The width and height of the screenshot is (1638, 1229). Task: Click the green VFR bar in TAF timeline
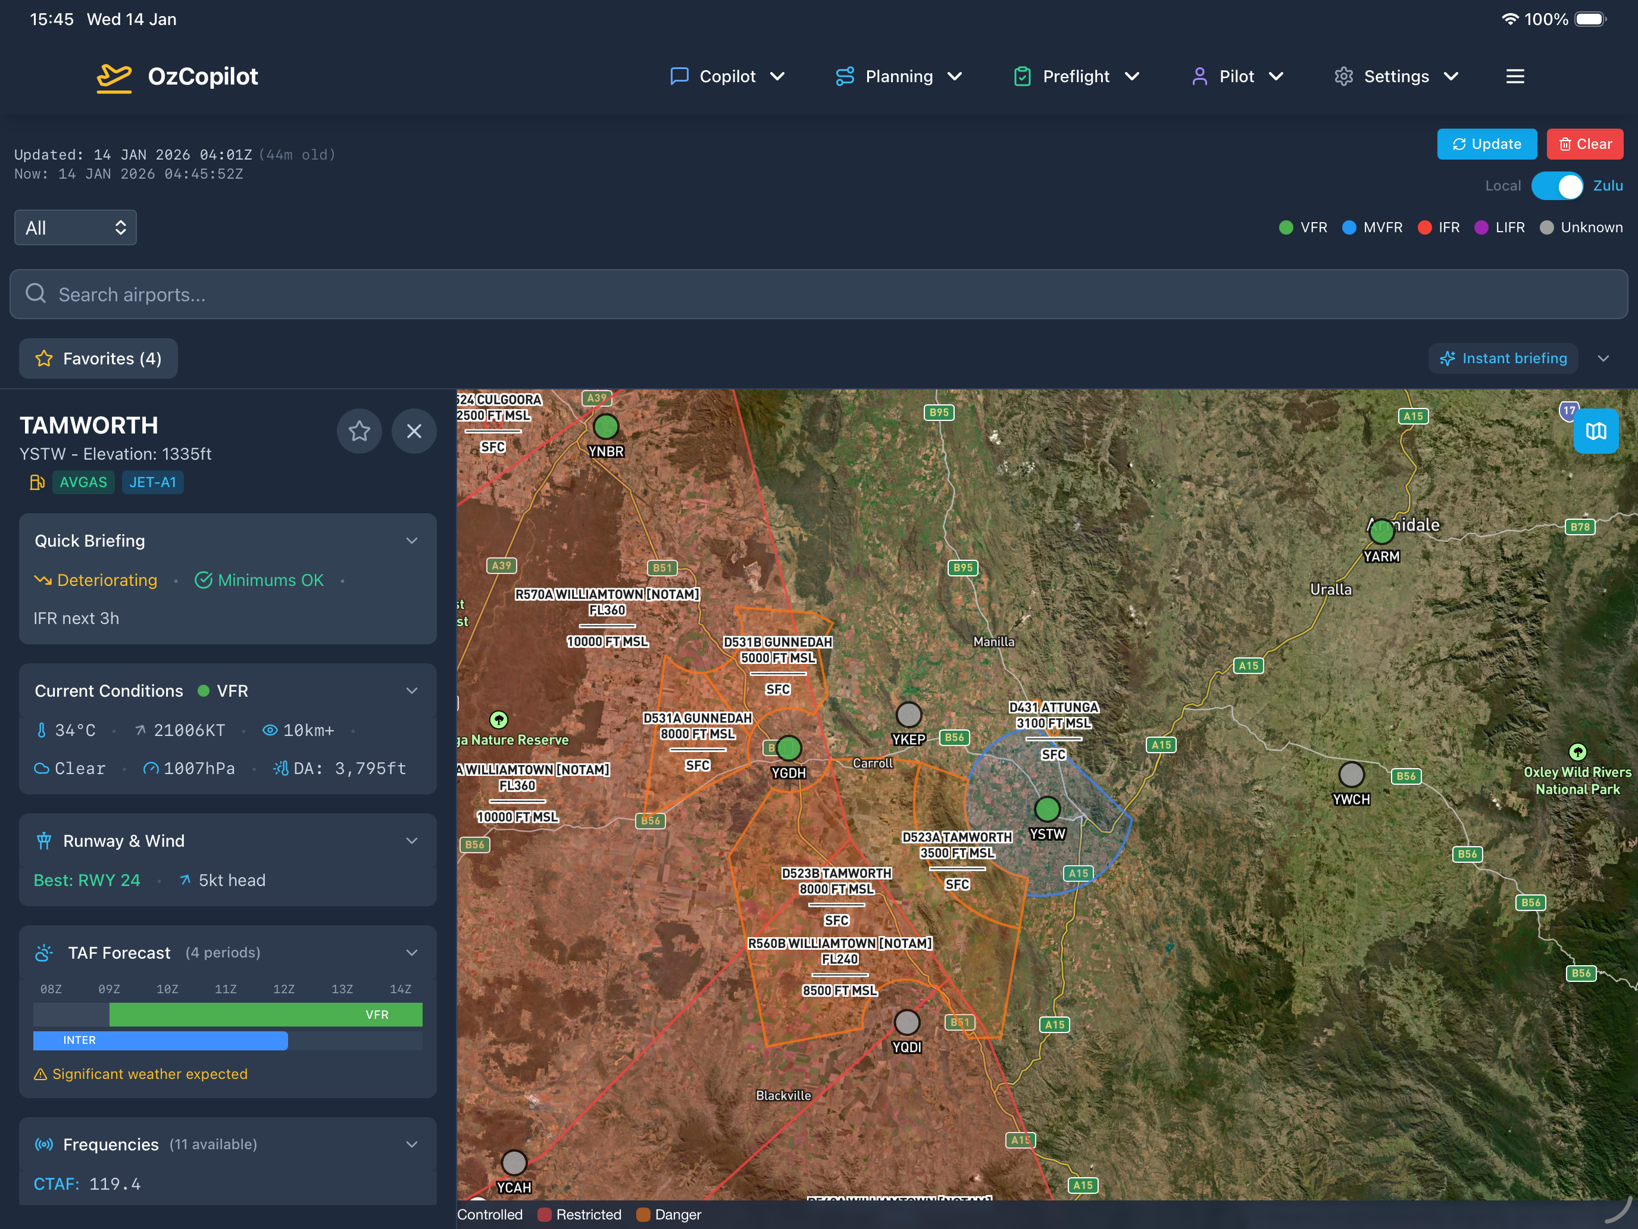tap(265, 1014)
